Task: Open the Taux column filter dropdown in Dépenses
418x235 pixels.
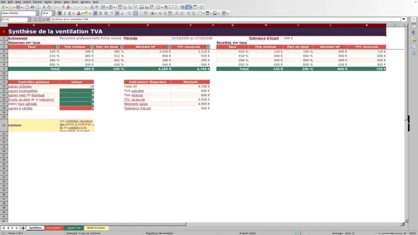Action: (x=57, y=47)
